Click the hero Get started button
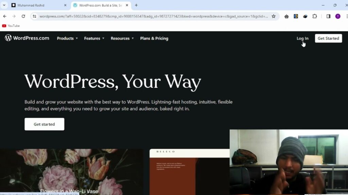The width and height of the screenshot is (348, 195). tap(45, 124)
